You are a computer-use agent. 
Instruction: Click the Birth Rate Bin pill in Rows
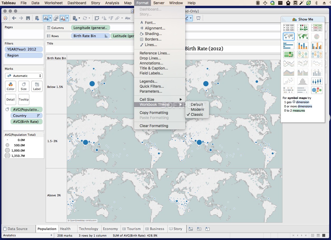(x=90, y=36)
